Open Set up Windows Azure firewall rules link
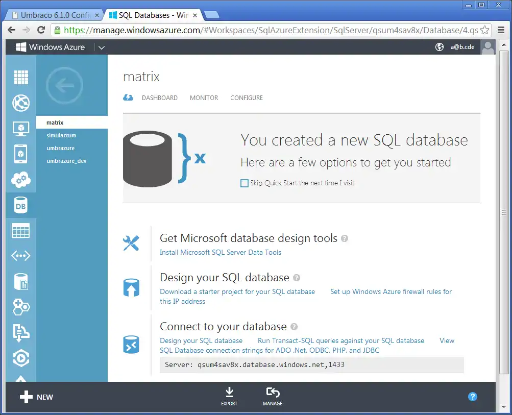This screenshot has height=415, width=512. tap(391, 291)
